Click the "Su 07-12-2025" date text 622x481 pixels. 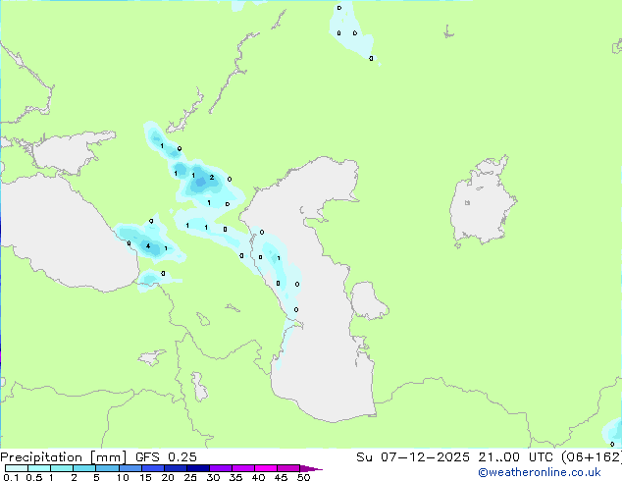tap(413, 457)
